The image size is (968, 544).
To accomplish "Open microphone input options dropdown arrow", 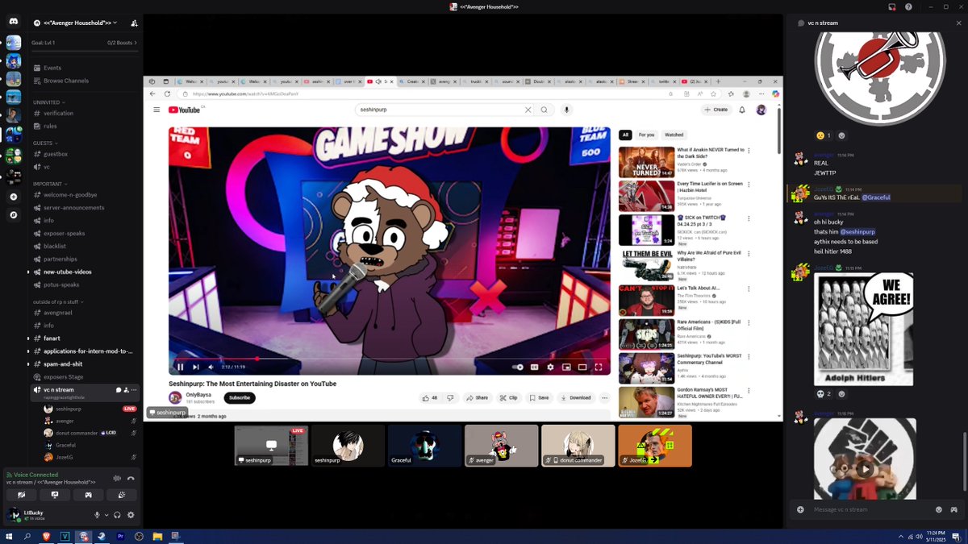I will (x=105, y=515).
